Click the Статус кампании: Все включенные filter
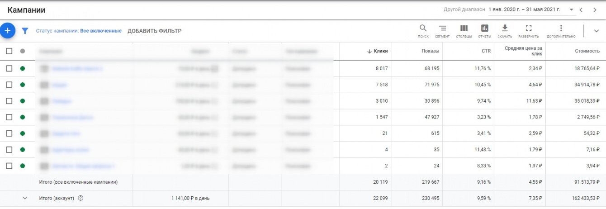The width and height of the screenshot is (606, 209). point(79,31)
